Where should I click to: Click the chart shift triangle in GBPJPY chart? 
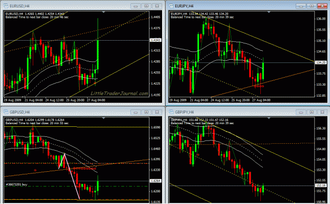click(x=269, y=118)
